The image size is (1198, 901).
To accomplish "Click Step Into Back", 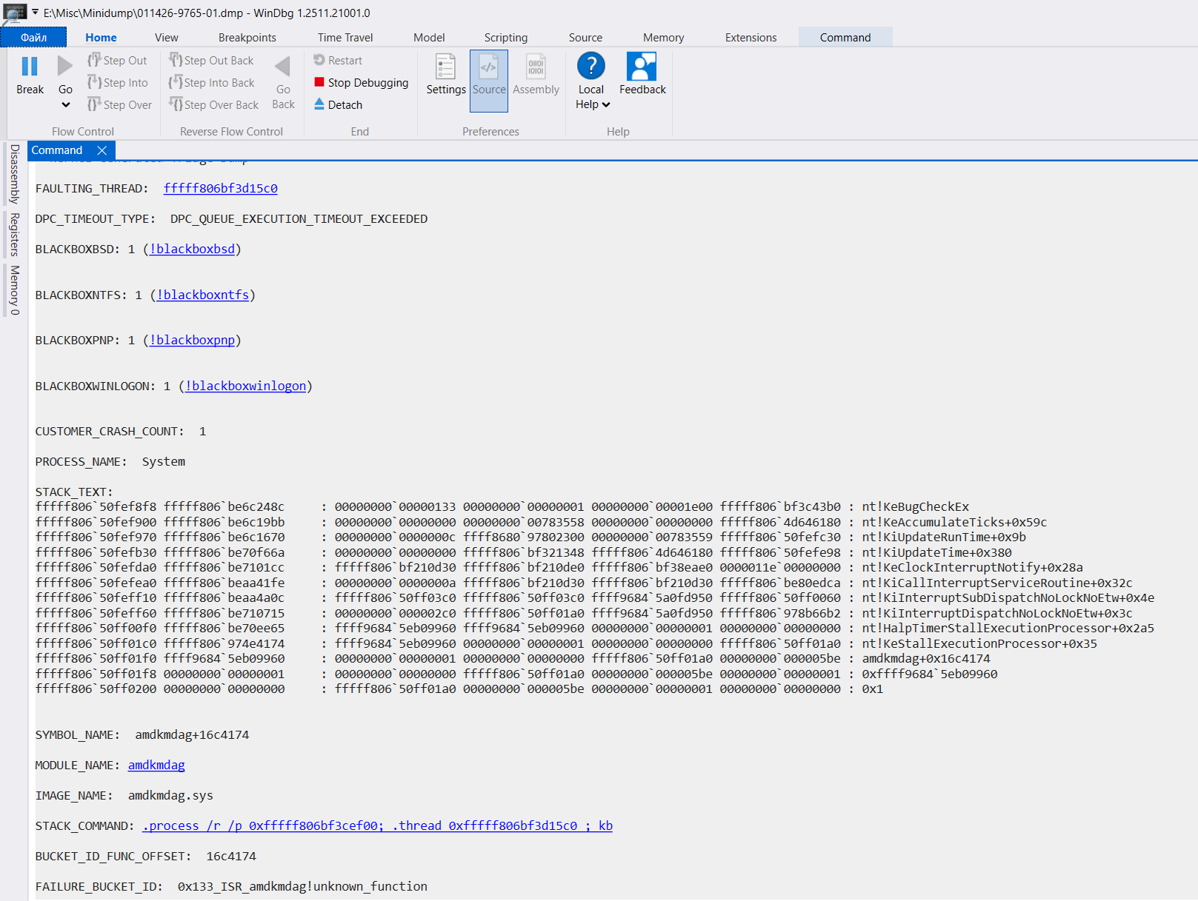I will pos(211,83).
